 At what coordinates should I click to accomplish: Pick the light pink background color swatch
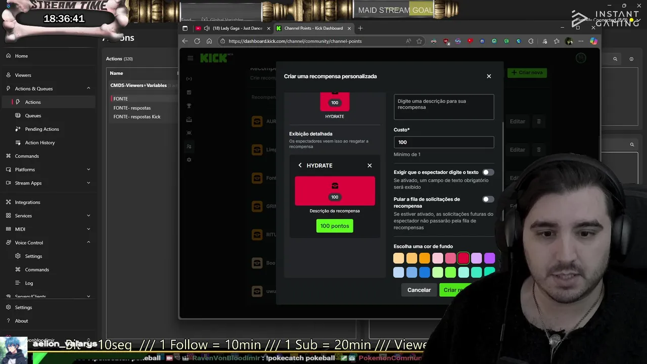(x=438, y=258)
